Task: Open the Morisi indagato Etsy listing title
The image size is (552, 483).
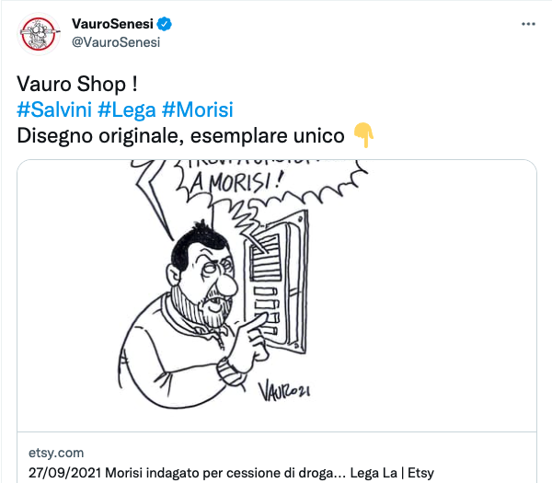Action: (x=231, y=473)
